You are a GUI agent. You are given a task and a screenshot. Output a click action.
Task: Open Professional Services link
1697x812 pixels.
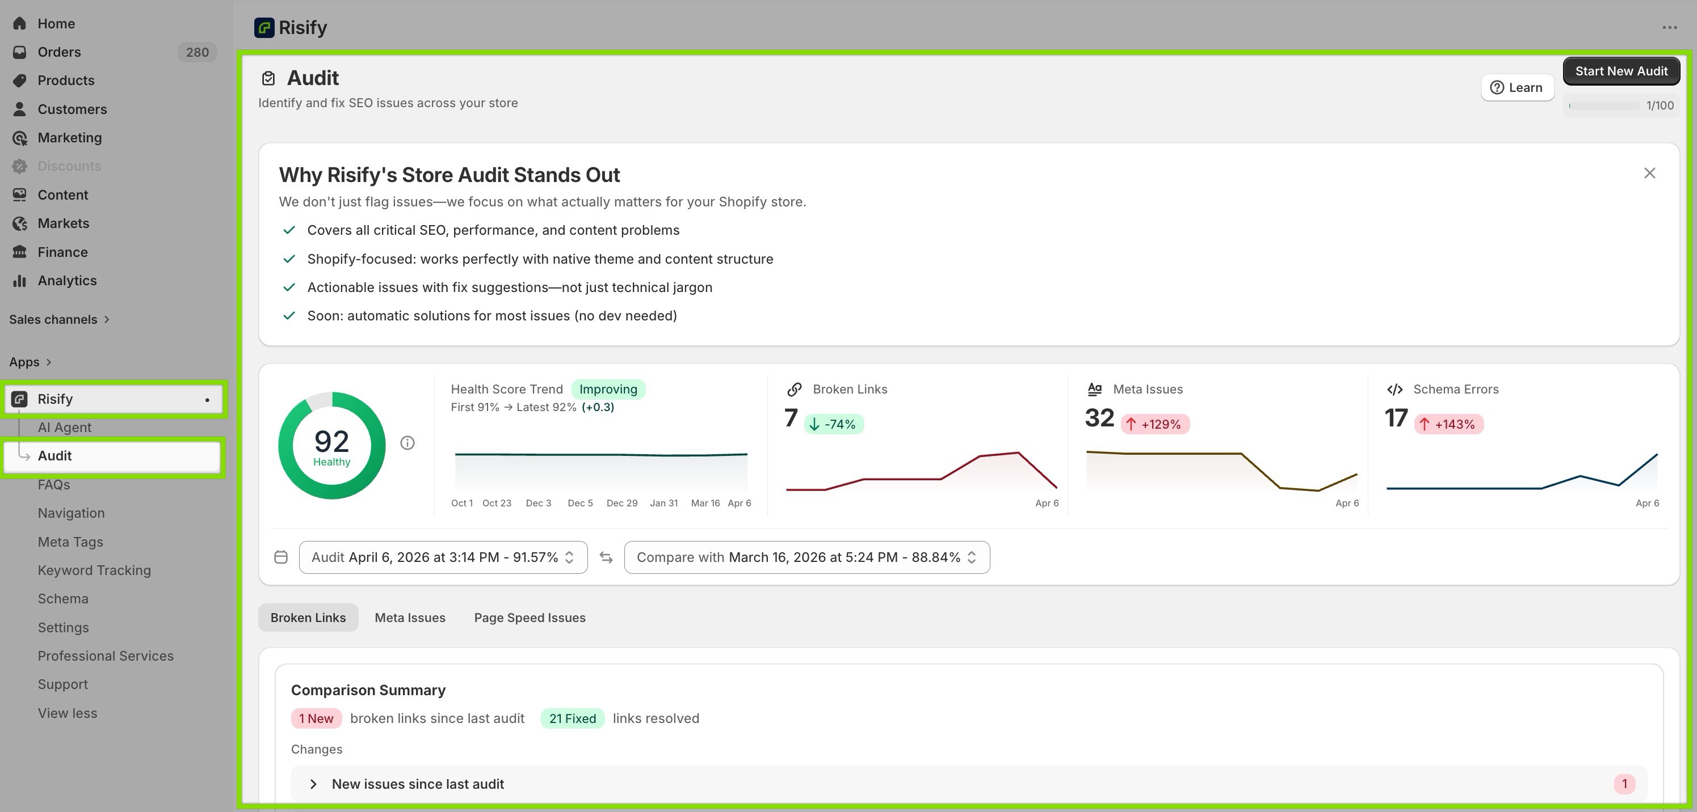click(106, 656)
